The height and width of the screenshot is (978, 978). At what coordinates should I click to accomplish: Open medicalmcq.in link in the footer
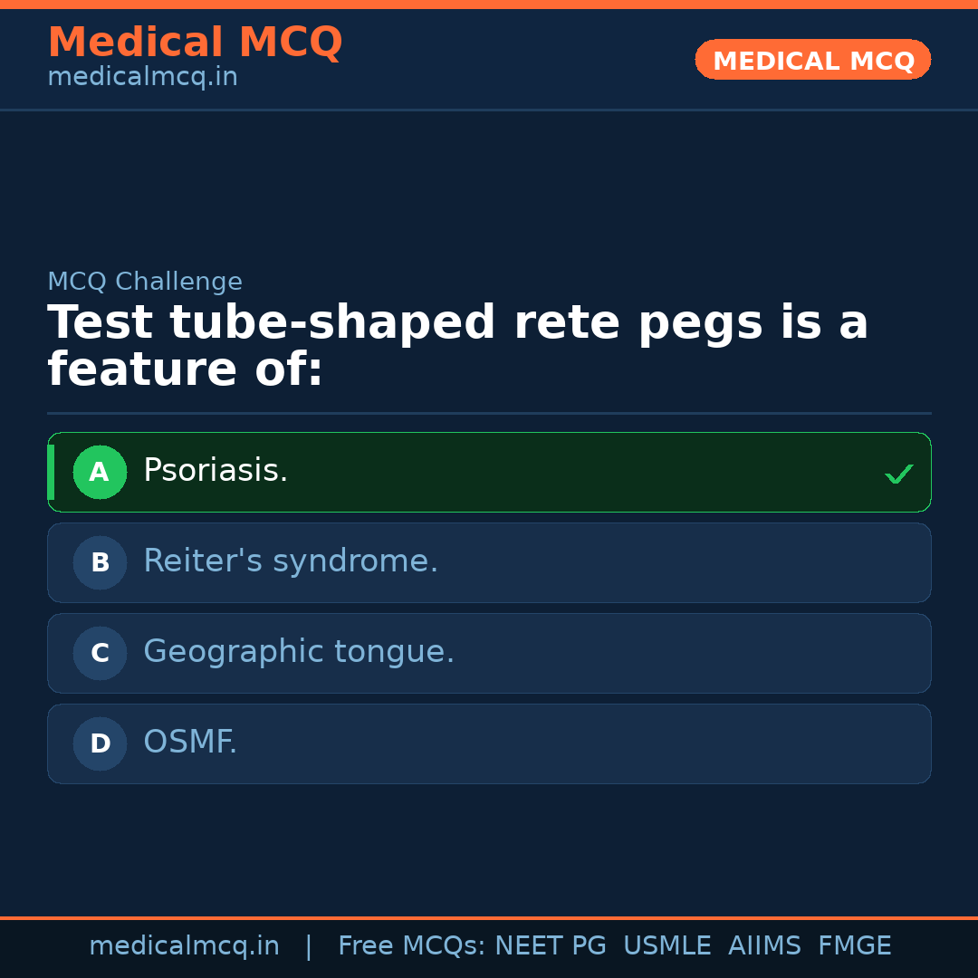(184, 946)
